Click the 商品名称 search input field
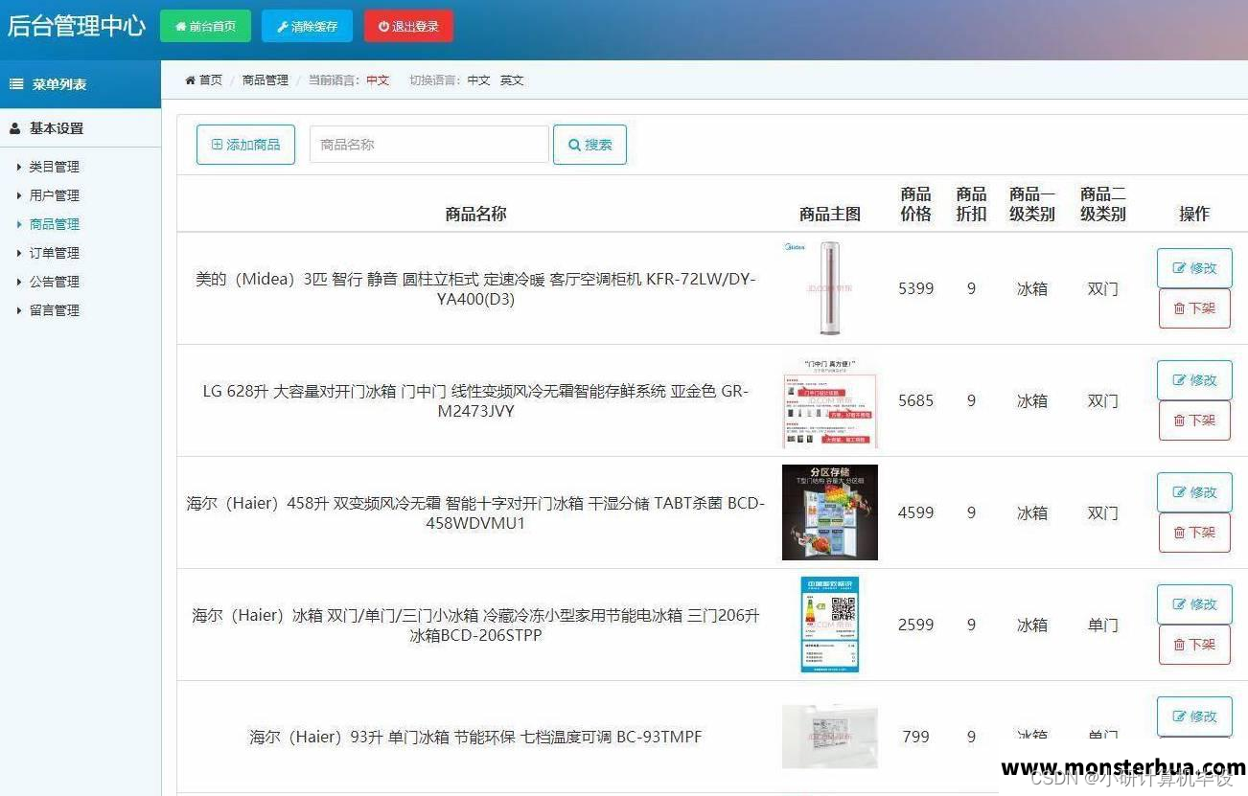The height and width of the screenshot is (796, 1248). [428, 144]
